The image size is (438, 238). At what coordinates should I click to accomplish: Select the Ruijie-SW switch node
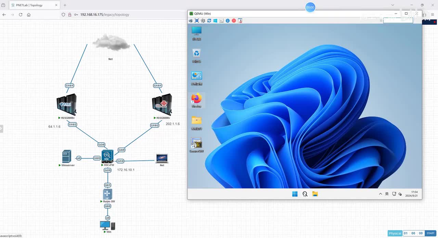coord(107,194)
